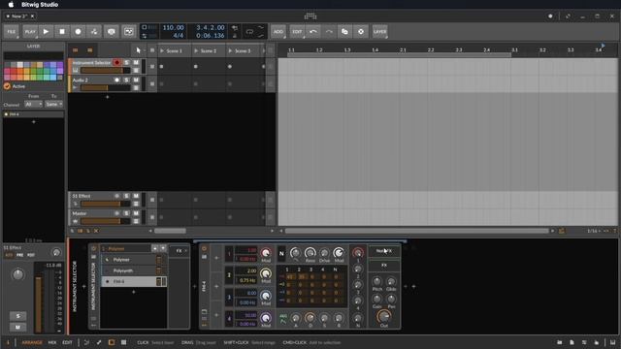Expand the Instrument Selector FX chain
Viewport: 621px width, 349px height.
pos(180,251)
